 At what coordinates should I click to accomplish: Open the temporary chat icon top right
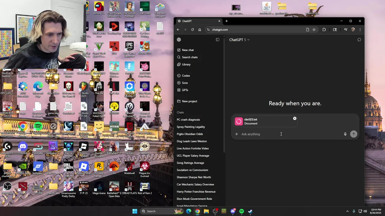tap(359, 40)
